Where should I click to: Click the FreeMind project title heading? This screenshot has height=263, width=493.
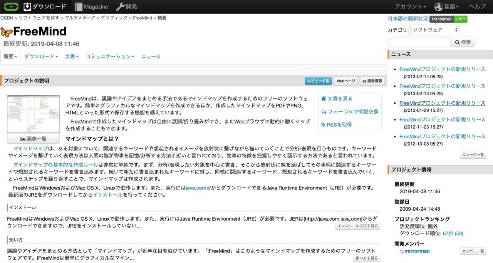tap(39, 32)
